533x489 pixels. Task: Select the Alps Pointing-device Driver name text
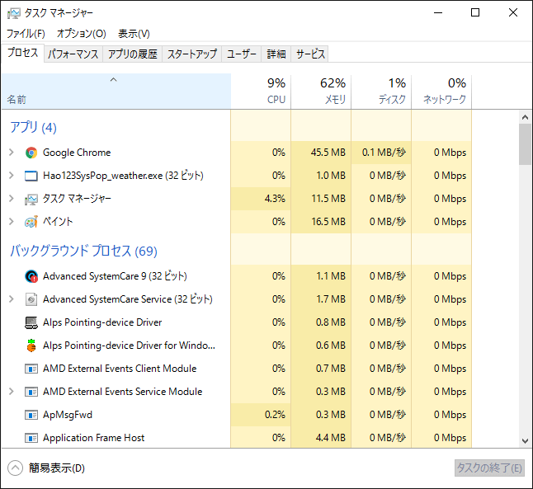click(x=102, y=322)
